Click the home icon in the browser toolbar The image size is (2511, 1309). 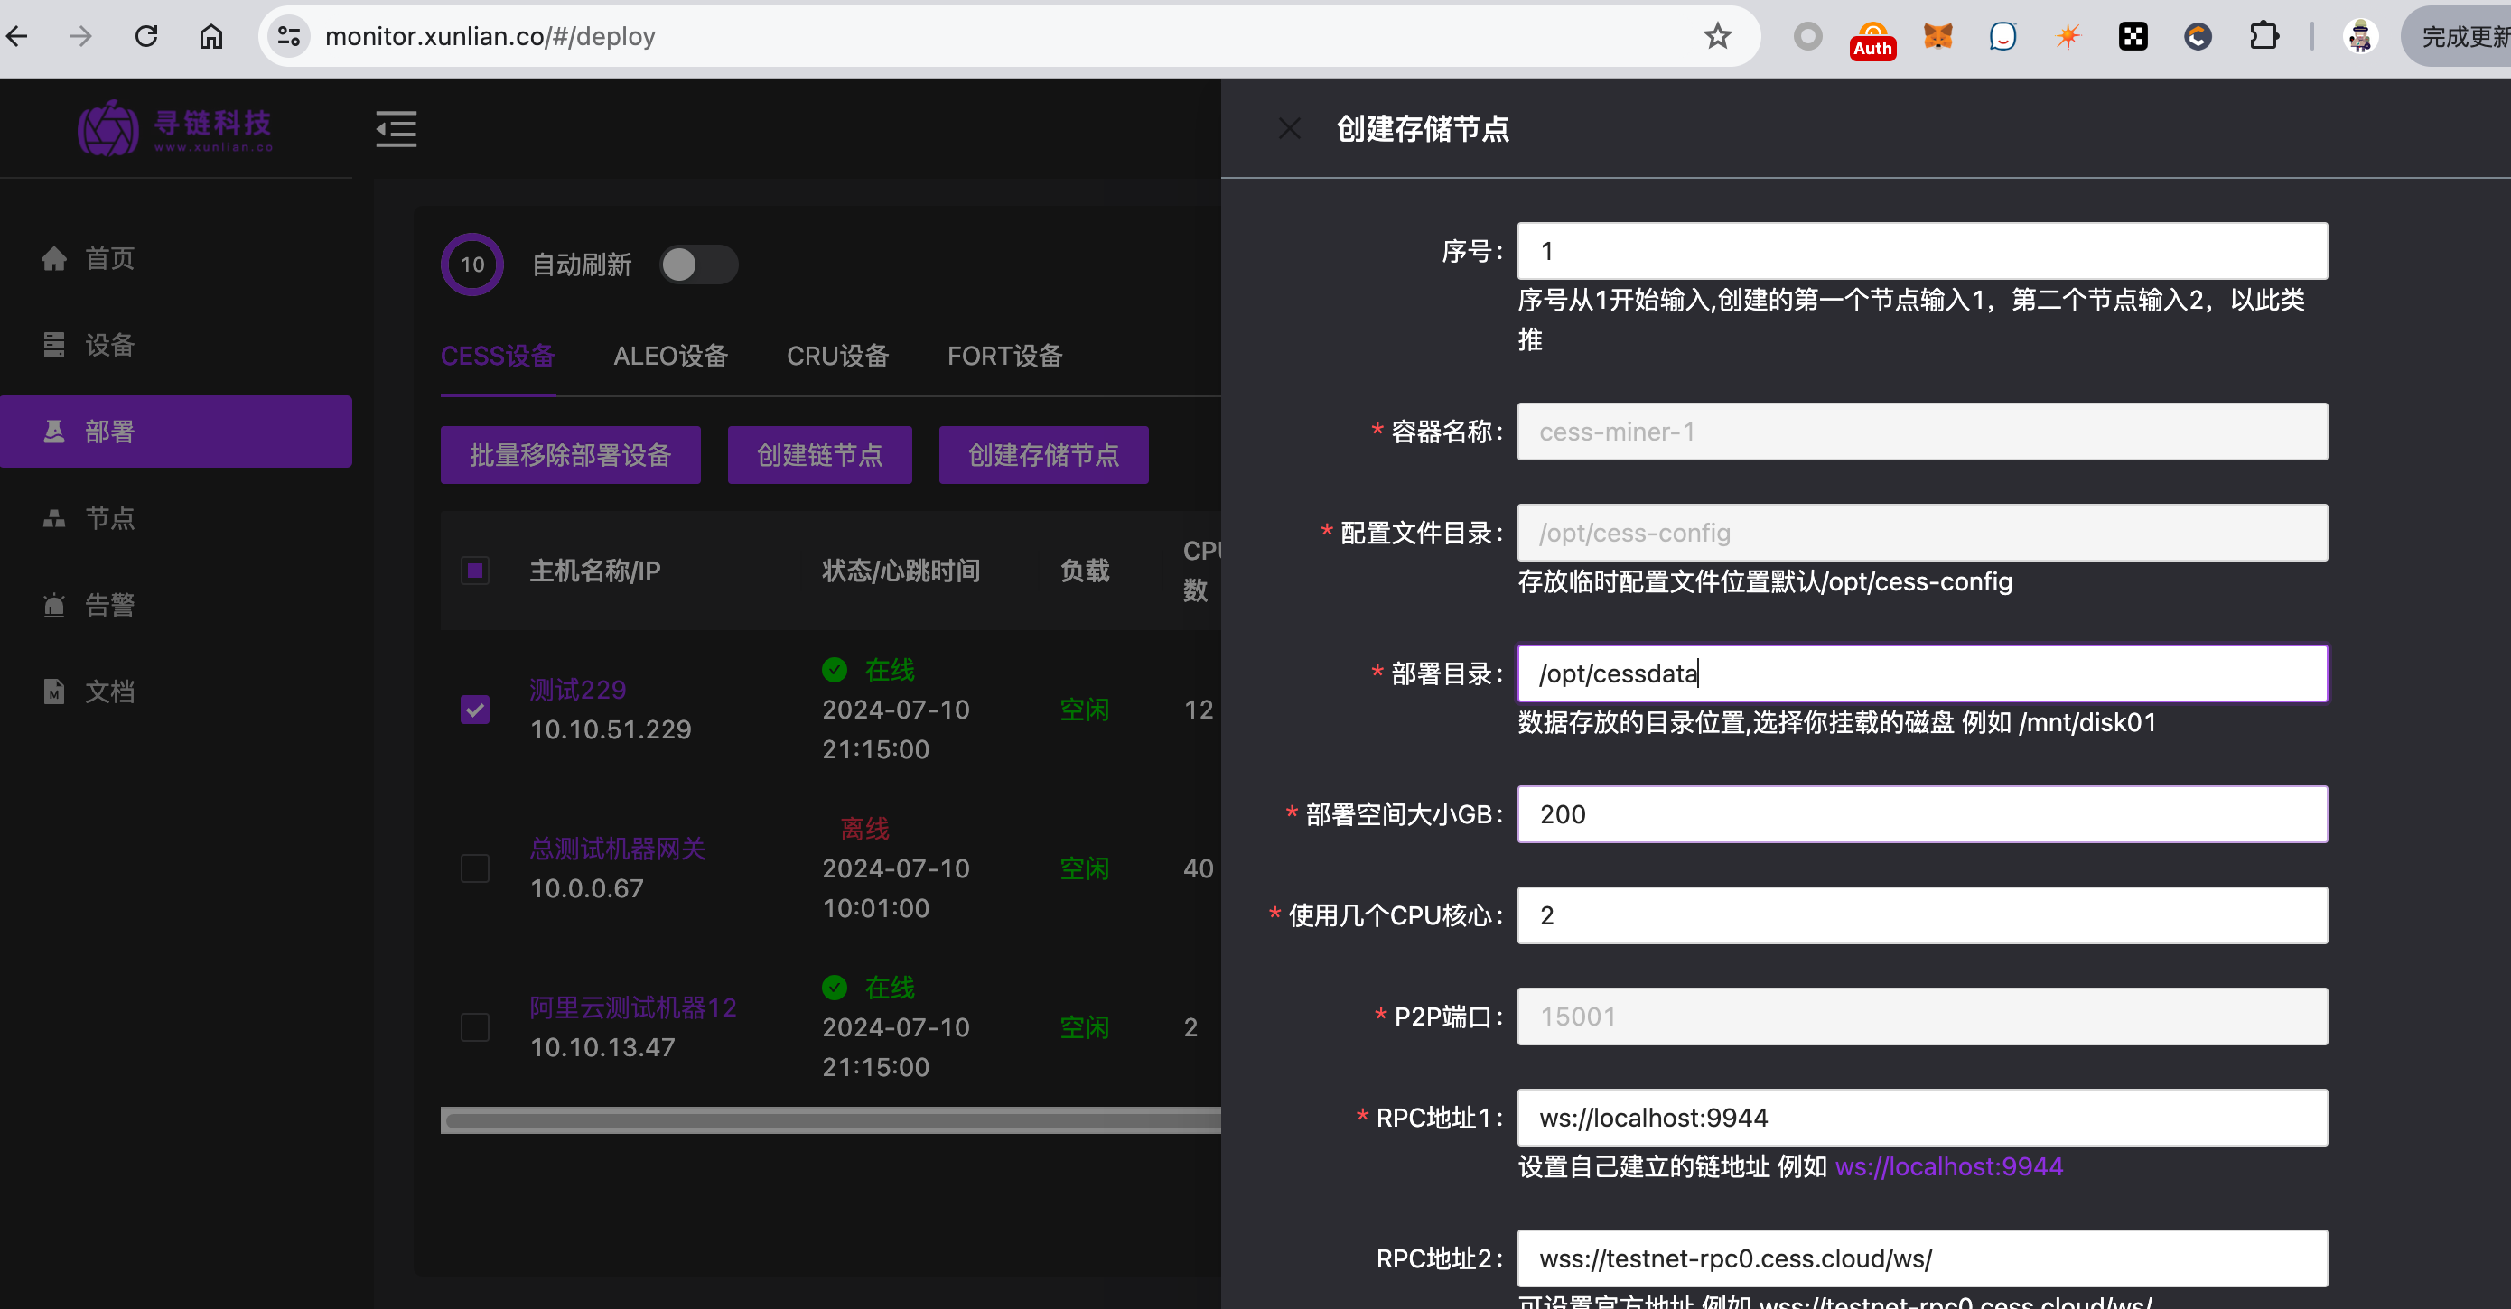tap(210, 37)
